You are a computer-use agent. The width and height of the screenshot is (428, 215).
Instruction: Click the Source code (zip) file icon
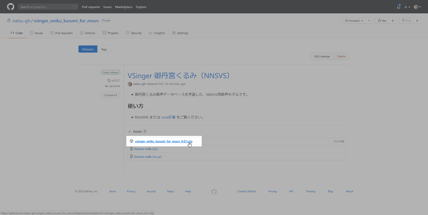(132, 149)
